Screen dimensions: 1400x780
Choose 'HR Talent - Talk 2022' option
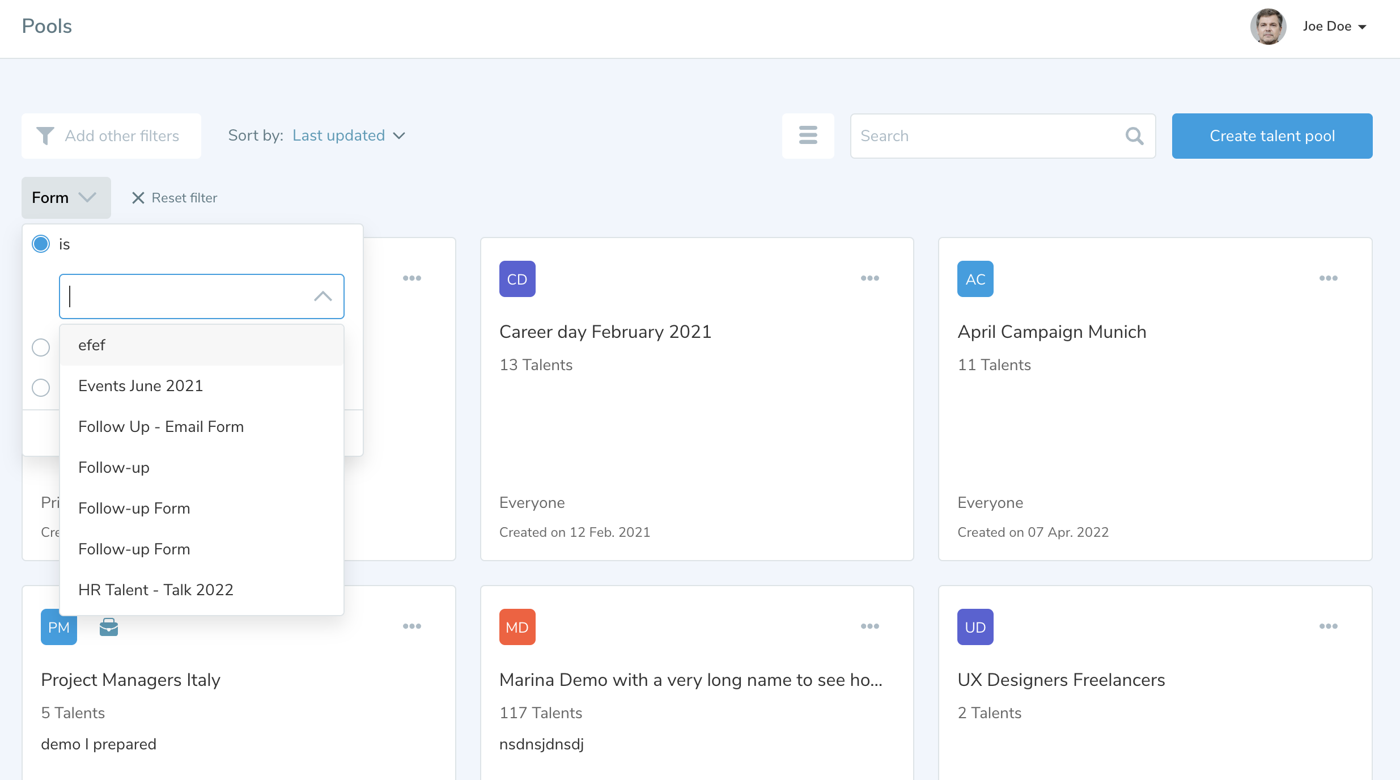pos(156,590)
